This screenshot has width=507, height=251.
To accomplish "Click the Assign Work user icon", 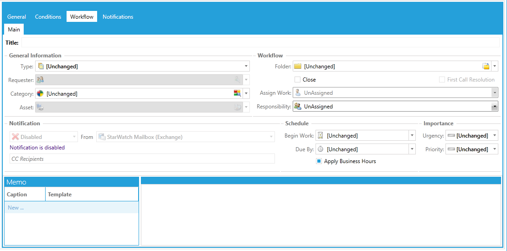I will pos(298,93).
